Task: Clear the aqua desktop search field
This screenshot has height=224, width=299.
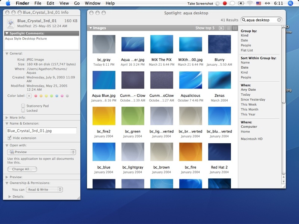Action: (x=278, y=20)
